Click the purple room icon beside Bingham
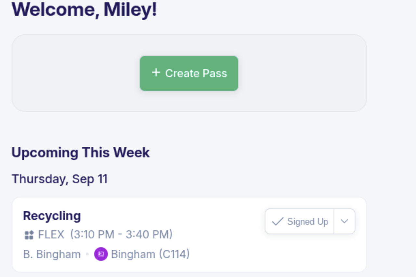The image size is (416, 277). coord(101,254)
